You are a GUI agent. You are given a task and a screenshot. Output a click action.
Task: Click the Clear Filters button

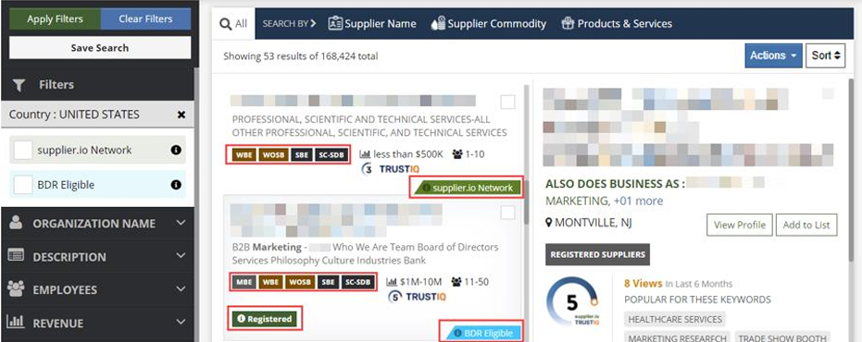tap(145, 19)
